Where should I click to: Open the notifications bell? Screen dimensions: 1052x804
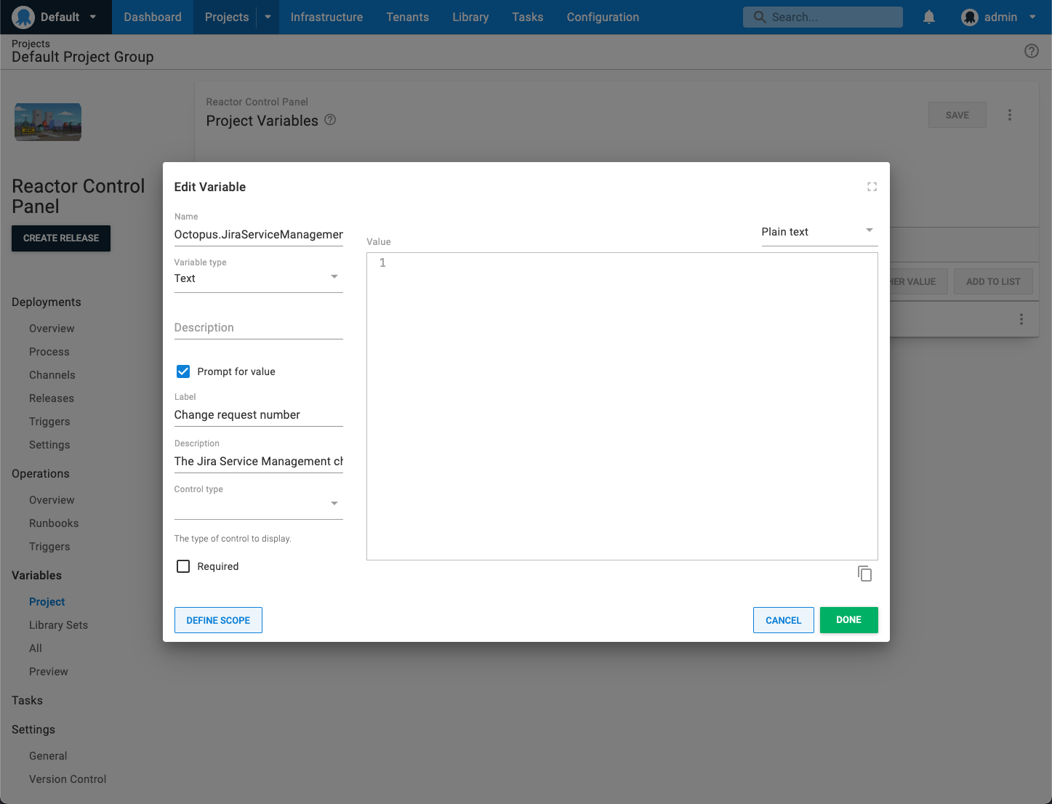point(928,17)
